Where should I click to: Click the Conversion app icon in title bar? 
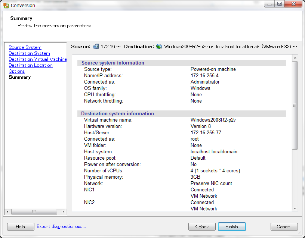click(x=6, y=6)
